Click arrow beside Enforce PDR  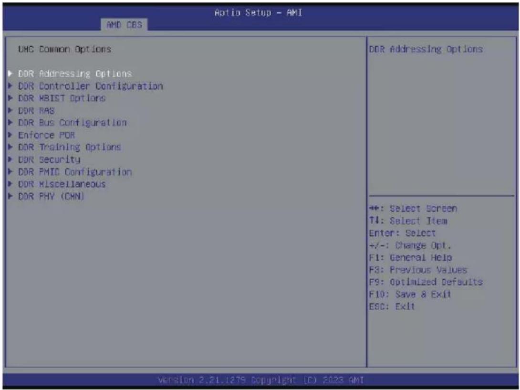pos(10,135)
